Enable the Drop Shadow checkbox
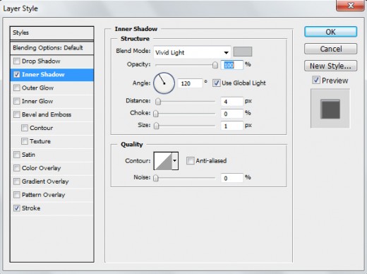 [x=17, y=61]
